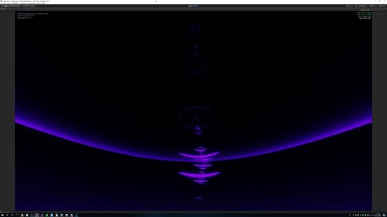The height and width of the screenshot is (217, 387).
Task: Open the Edit menu
Action: 5,3
